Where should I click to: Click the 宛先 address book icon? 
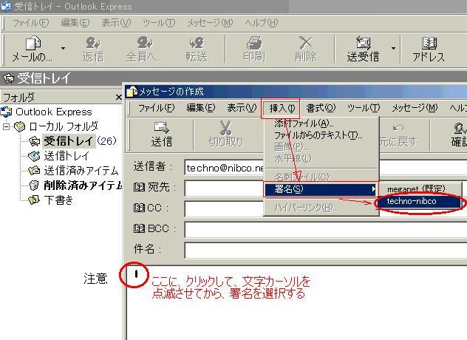pos(139,188)
